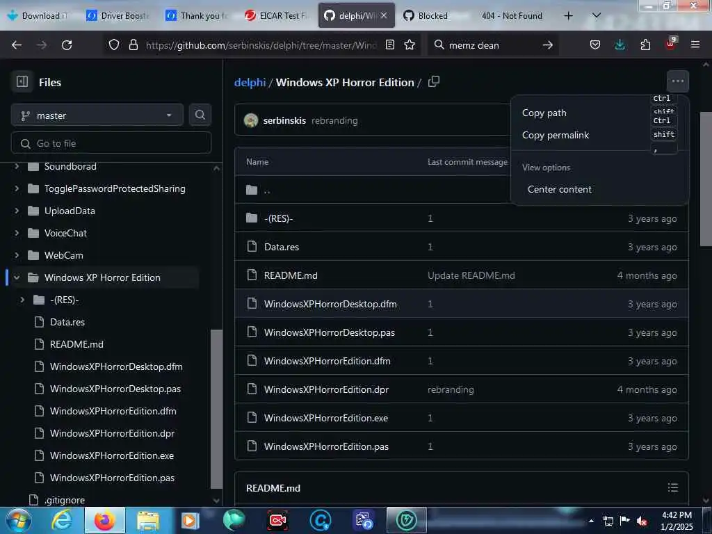Viewport: 712px width, 534px height.
Task: Expand the -(RES)- subfolder in the tree
Action: click(22, 299)
